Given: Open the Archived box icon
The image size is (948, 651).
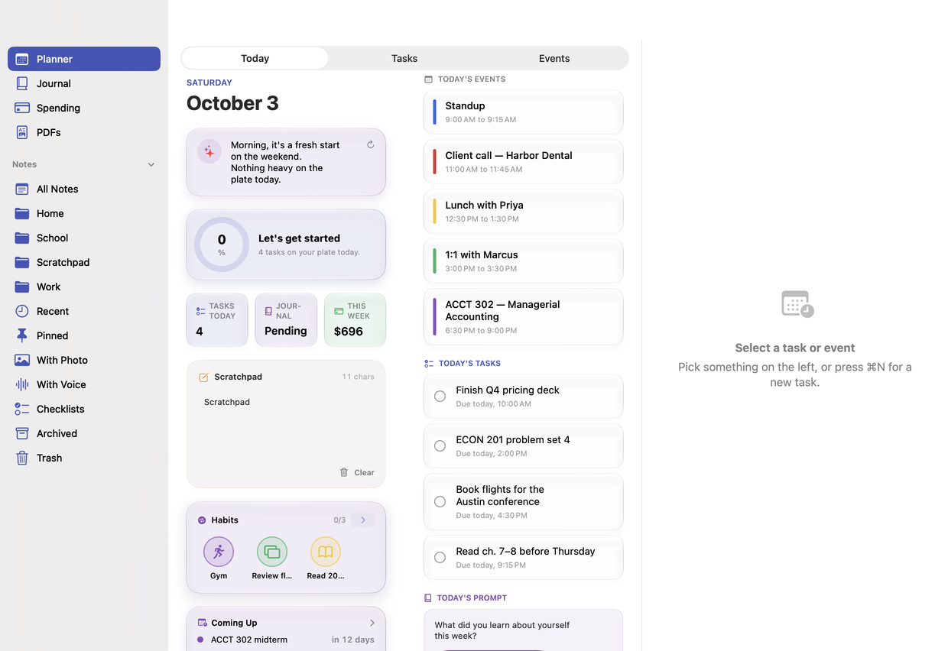Looking at the screenshot, I should (22, 433).
